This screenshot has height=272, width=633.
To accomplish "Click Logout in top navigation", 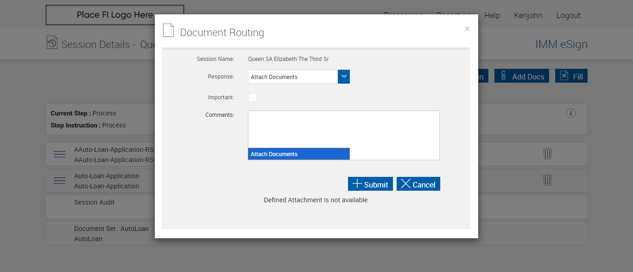I will (568, 15).
